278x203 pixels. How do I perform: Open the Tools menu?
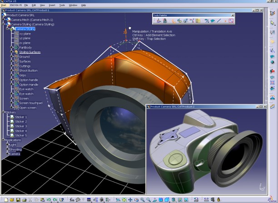(62, 5)
